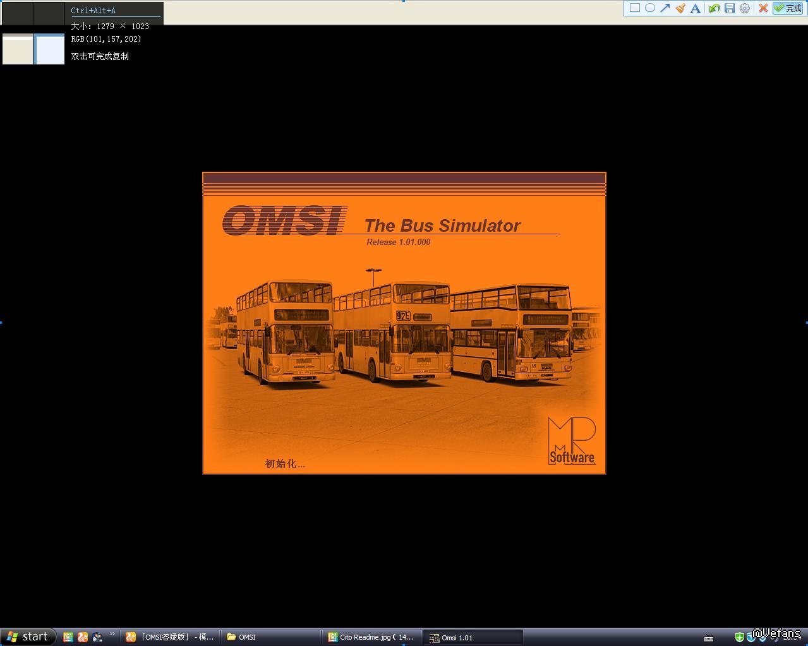Expand the quick launch overflow chevron
The height and width of the screenshot is (646, 808).
click(112, 634)
